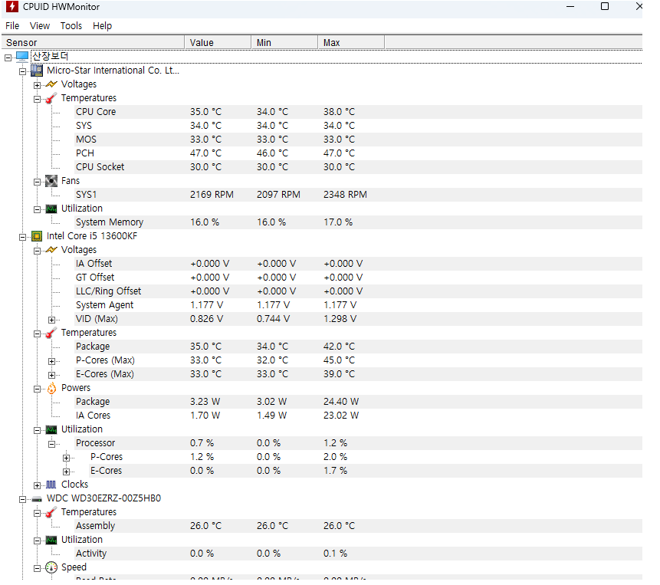
Task: Expand the P-Cores utilization row
Action: 66,458
